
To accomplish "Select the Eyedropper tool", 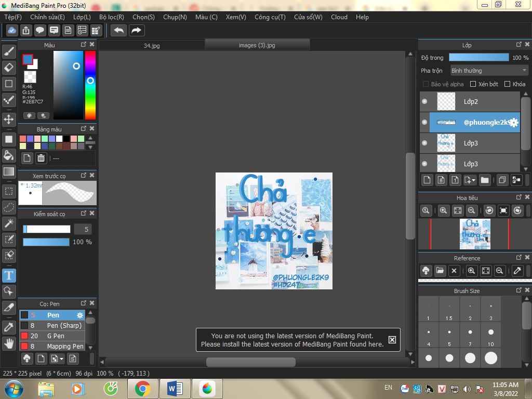I will point(9,327).
